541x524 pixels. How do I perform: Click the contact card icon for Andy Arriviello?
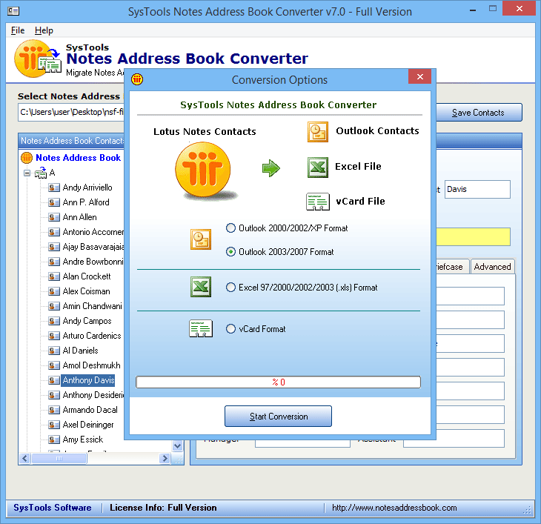[x=54, y=188]
